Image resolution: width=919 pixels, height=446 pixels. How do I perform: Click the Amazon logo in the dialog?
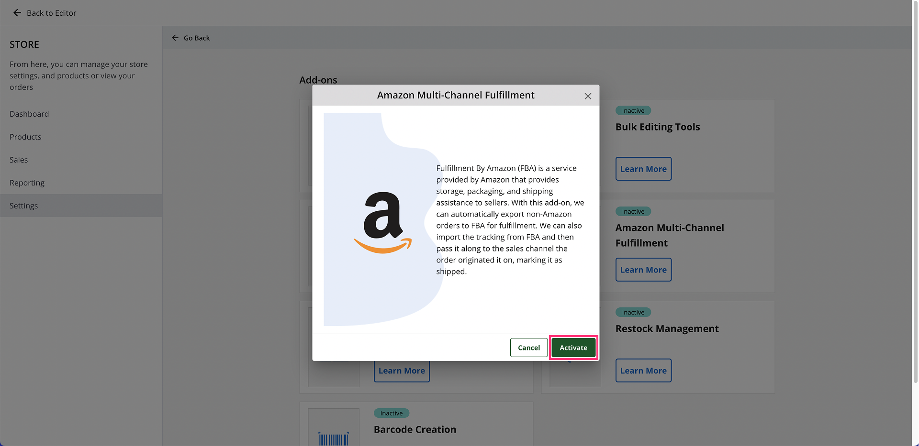(x=382, y=222)
